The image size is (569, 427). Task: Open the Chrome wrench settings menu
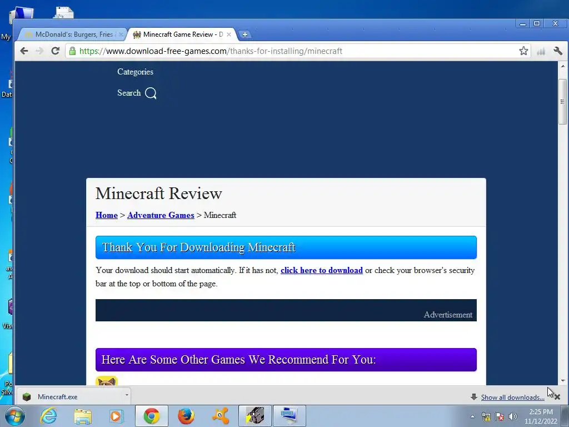pos(558,51)
